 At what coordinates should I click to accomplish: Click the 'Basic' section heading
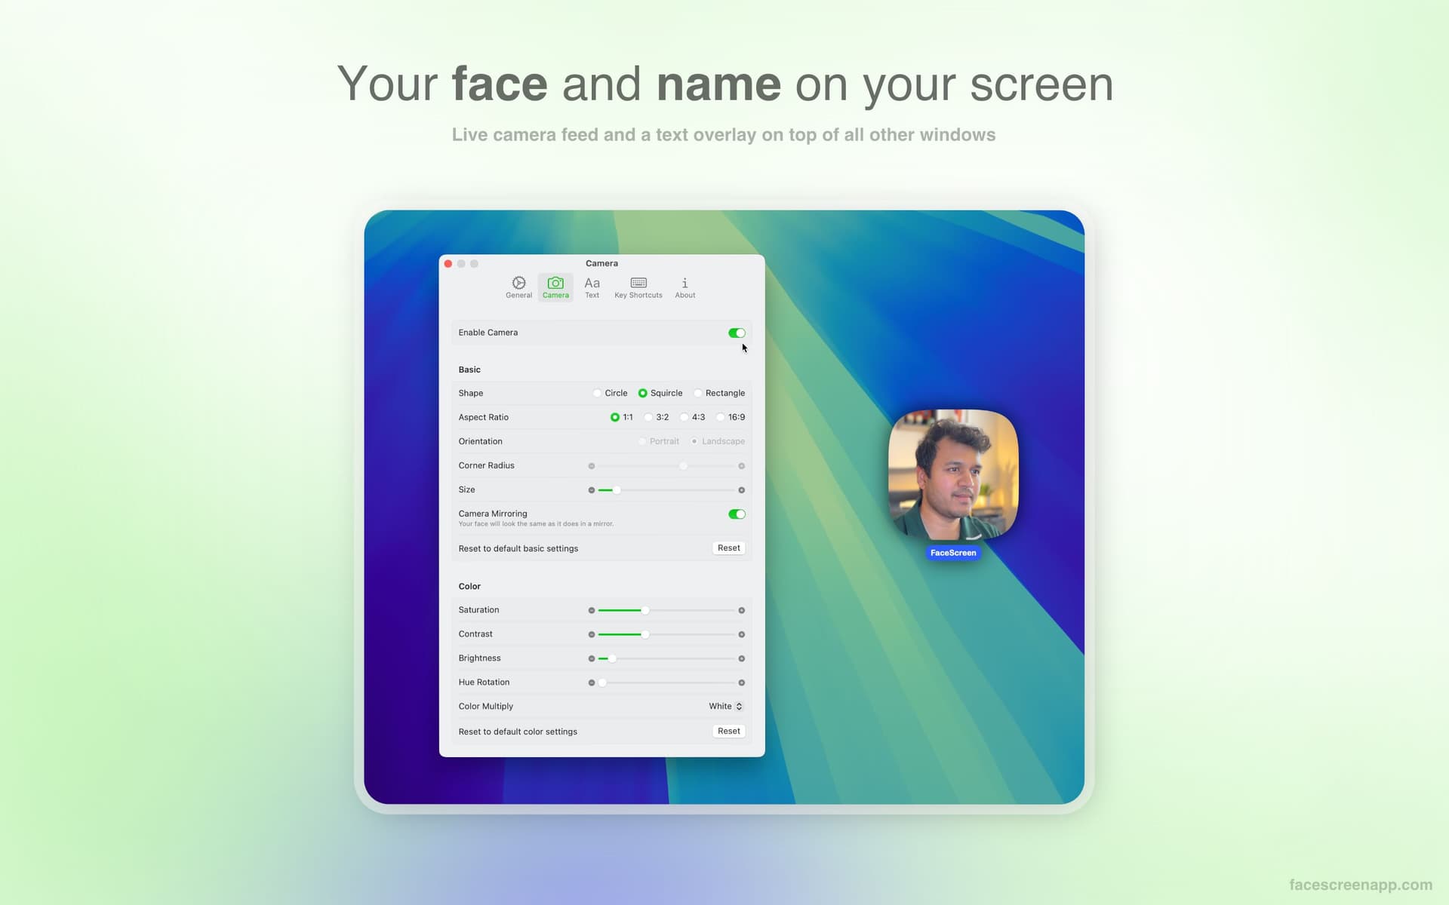(x=469, y=370)
